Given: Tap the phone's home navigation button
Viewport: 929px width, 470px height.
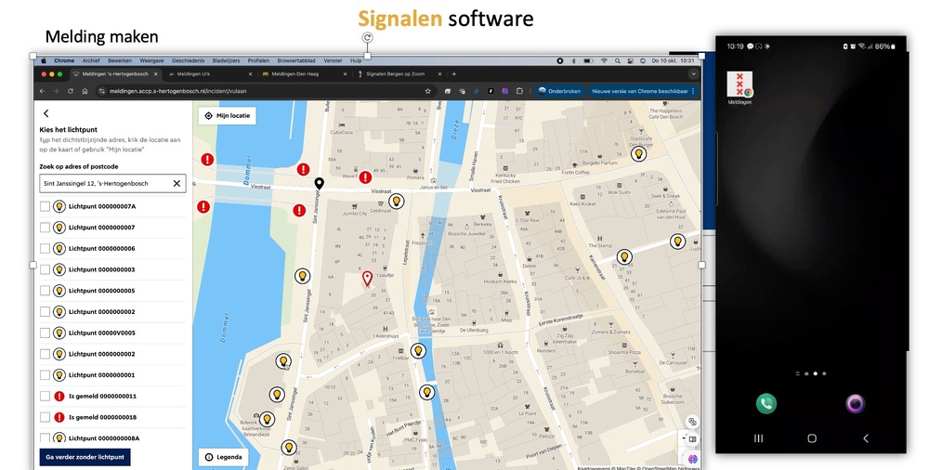Looking at the screenshot, I should tap(812, 438).
